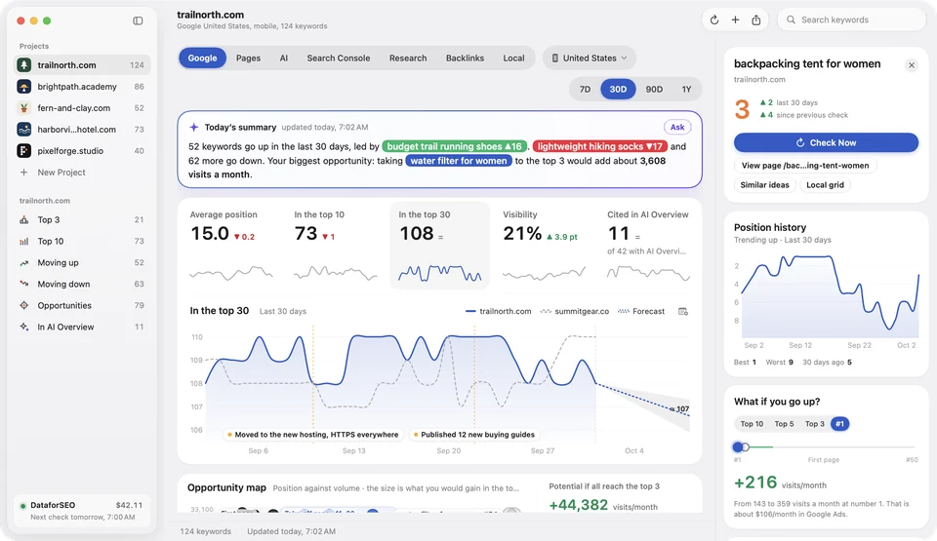
Task: Click the Check Now button
Action: pos(826,142)
